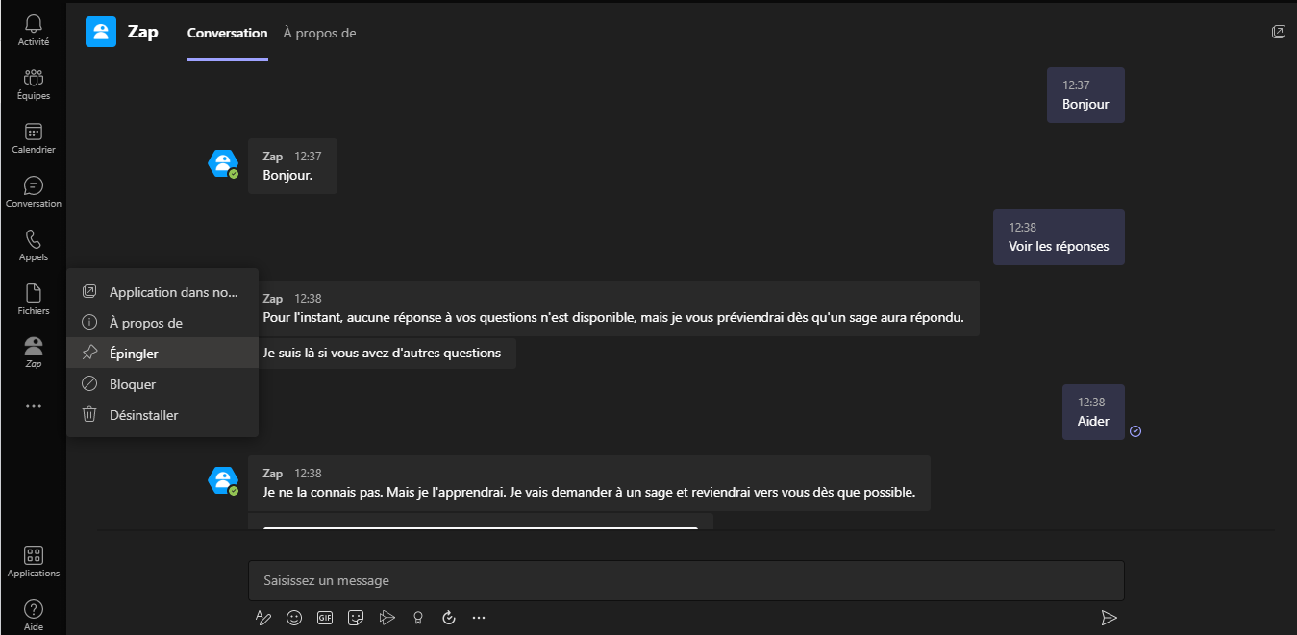Select 'À propos de' in context menu
1297x635 pixels.
tap(162, 323)
